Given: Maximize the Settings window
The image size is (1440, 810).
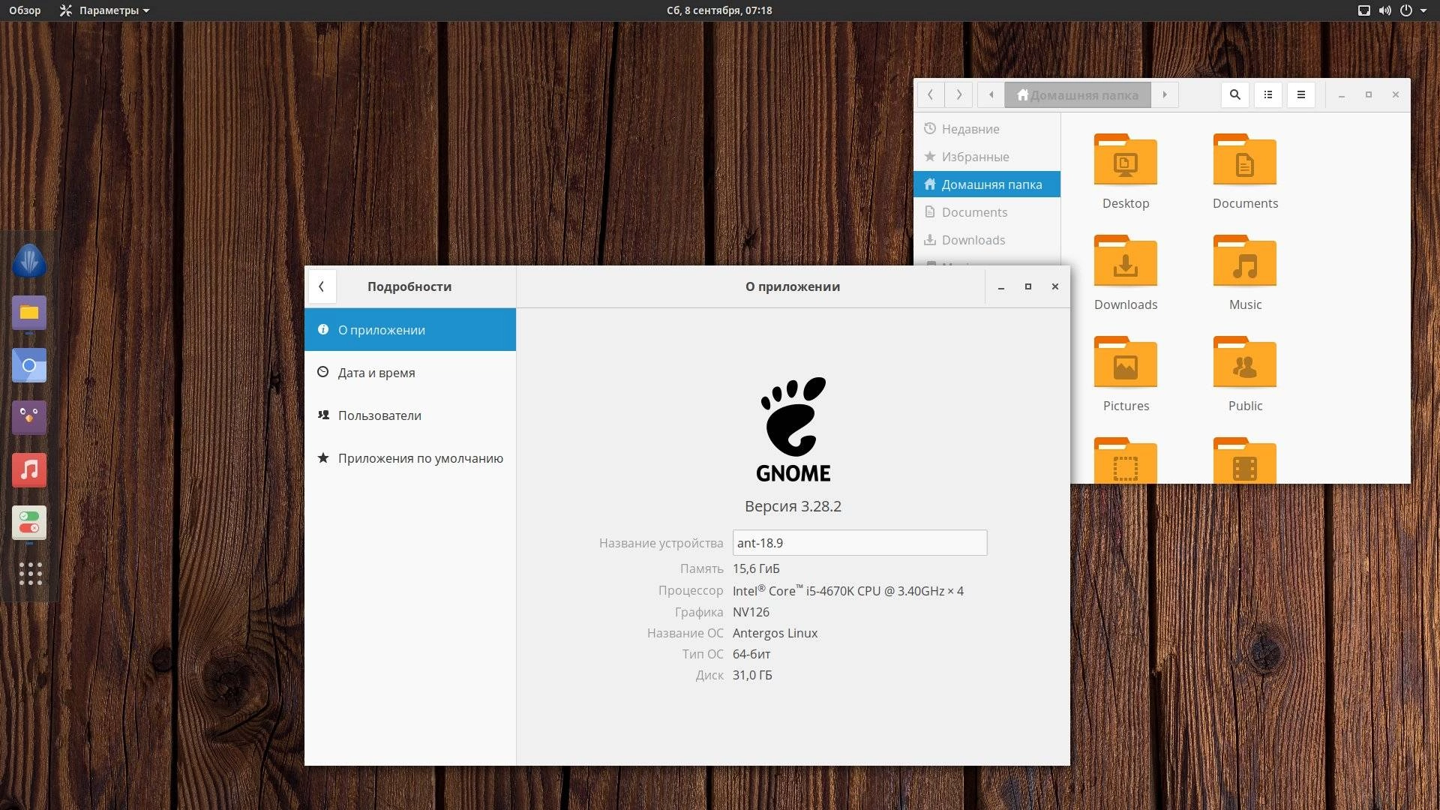Looking at the screenshot, I should point(1028,286).
